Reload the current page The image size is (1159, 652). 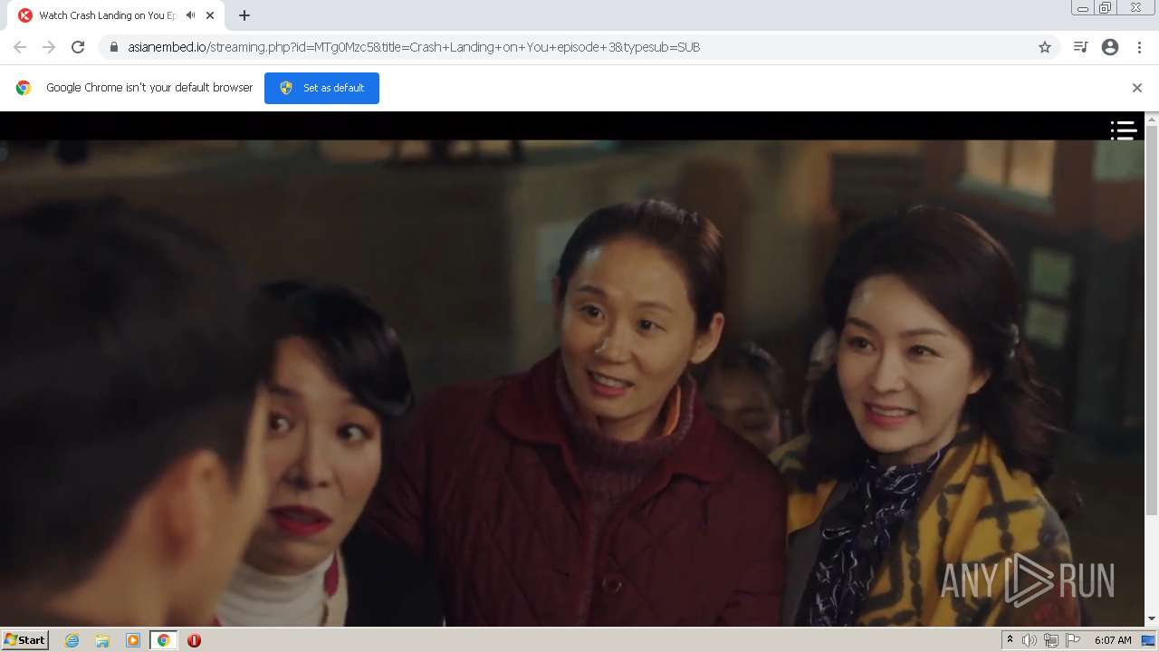click(78, 47)
